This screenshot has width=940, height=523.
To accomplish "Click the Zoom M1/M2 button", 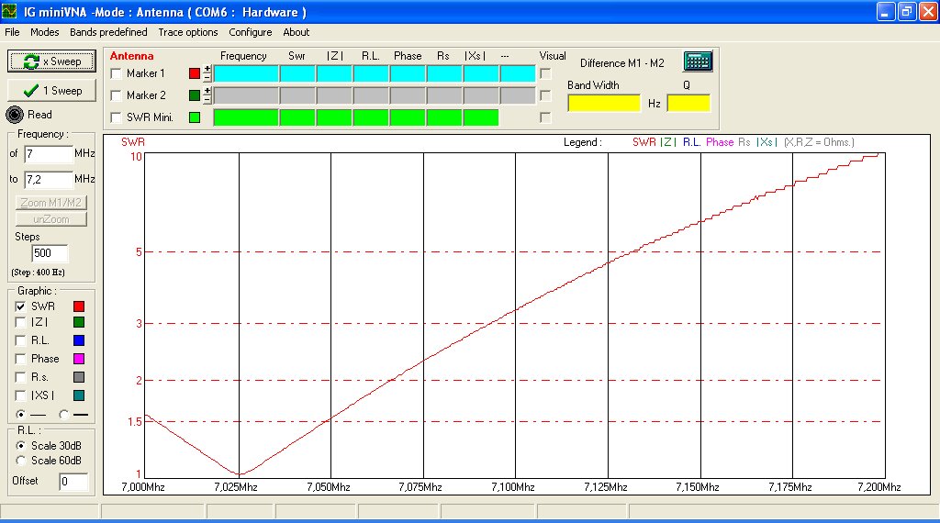I will pos(51,203).
